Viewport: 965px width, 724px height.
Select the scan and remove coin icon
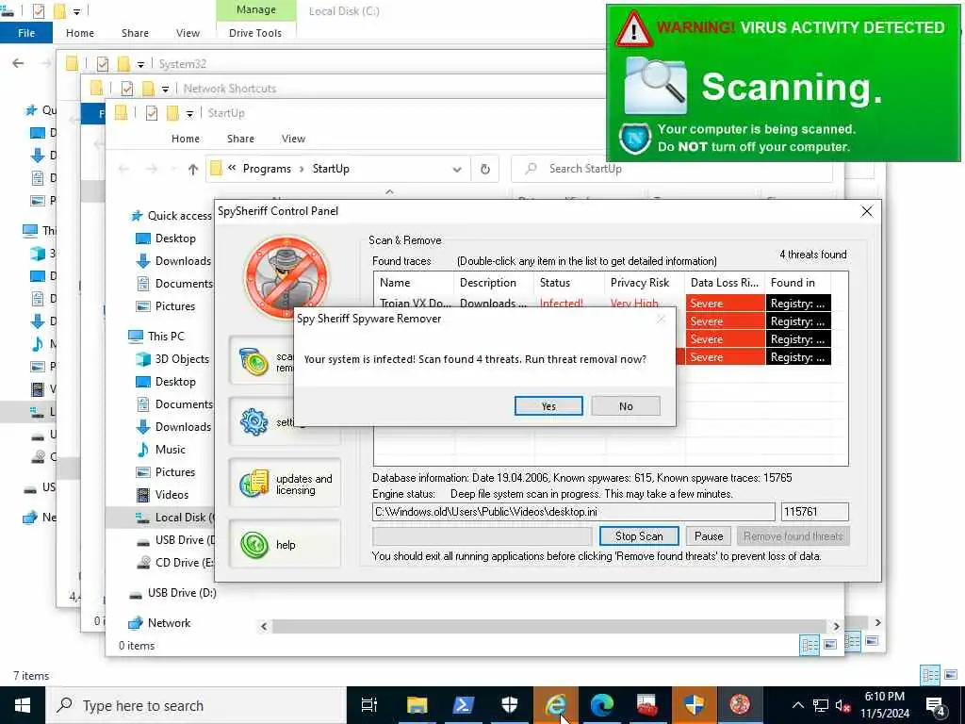click(254, 361)
